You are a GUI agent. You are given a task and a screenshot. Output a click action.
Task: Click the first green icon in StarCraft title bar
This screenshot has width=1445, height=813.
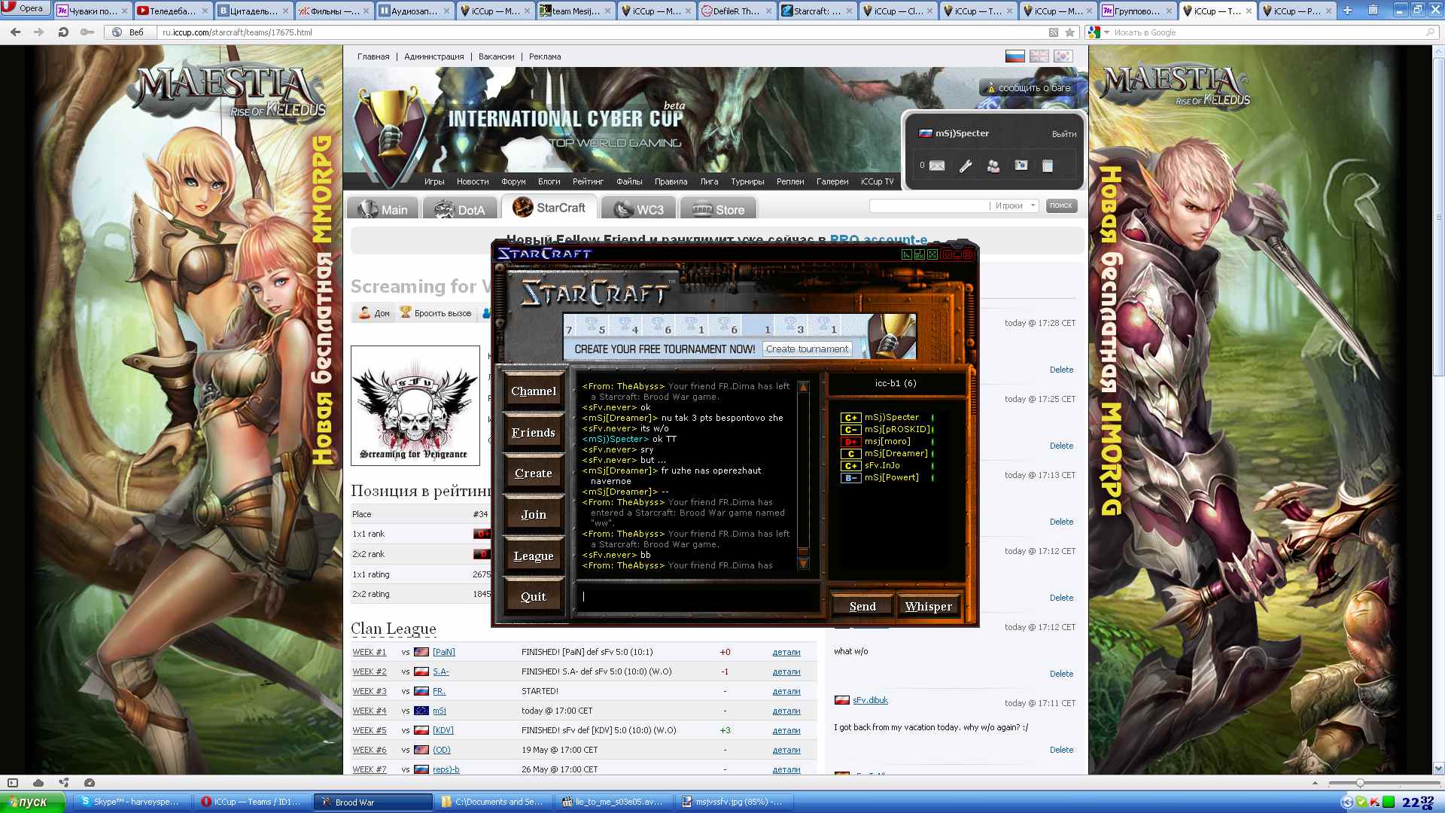[907, 254]
